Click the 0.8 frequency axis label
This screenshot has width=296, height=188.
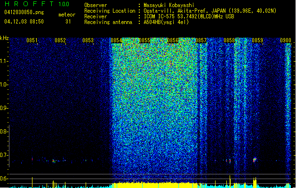(4, 132)
